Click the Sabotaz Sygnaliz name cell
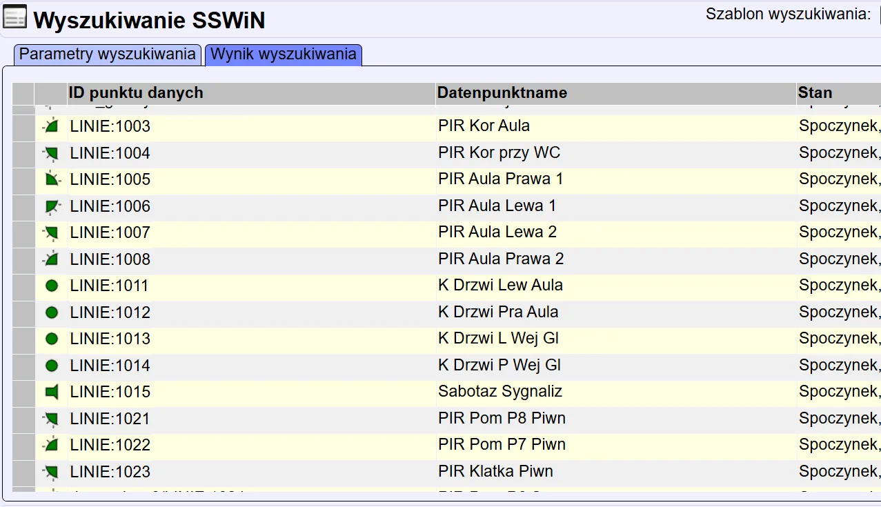The width and height of the screenshot is (881, 507). (500, 392)
